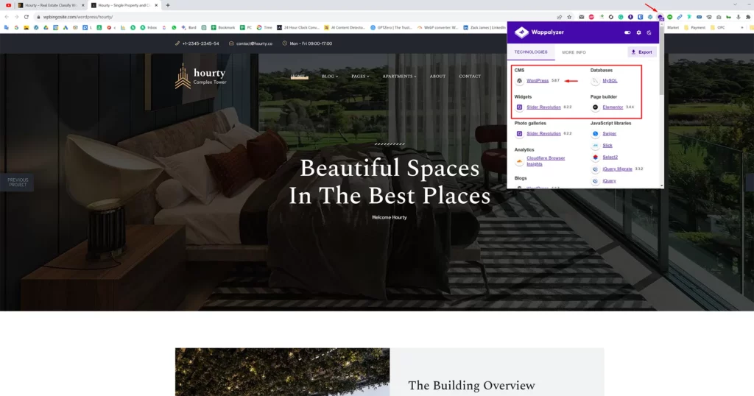Open the APARTMENTS menu dropdown
754x396 pixels.
point(399,77)
